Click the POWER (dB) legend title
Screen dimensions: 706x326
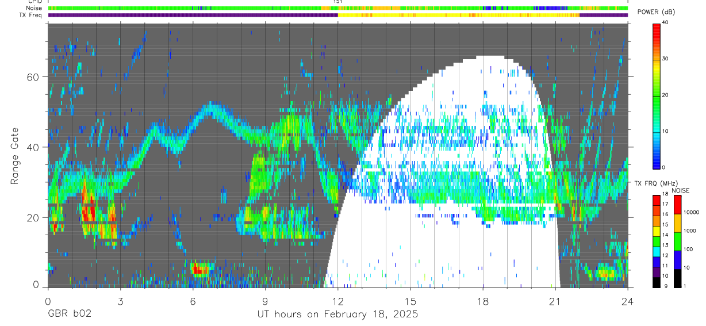click(657, 12)
